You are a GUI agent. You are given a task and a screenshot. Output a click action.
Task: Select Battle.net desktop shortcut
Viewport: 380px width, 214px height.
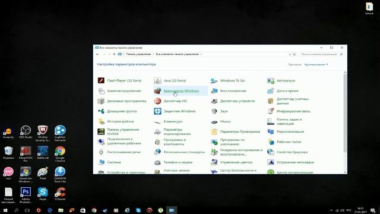click(43, 153)
